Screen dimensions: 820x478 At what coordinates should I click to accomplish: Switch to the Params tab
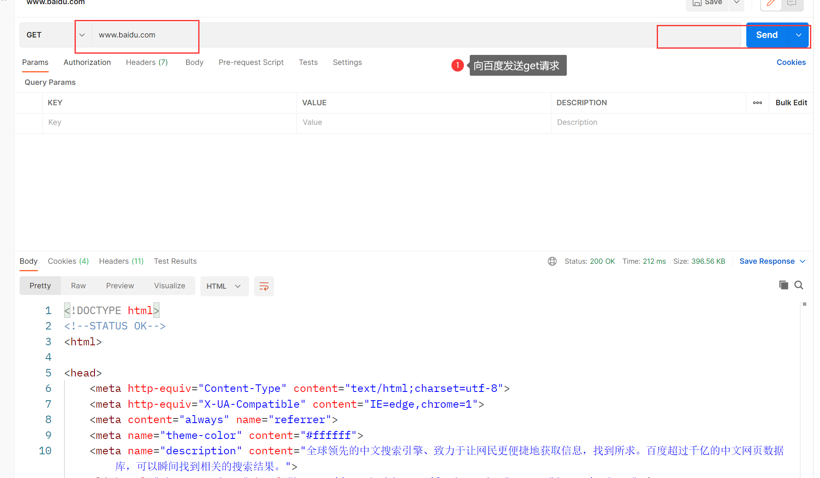(35, 62)
